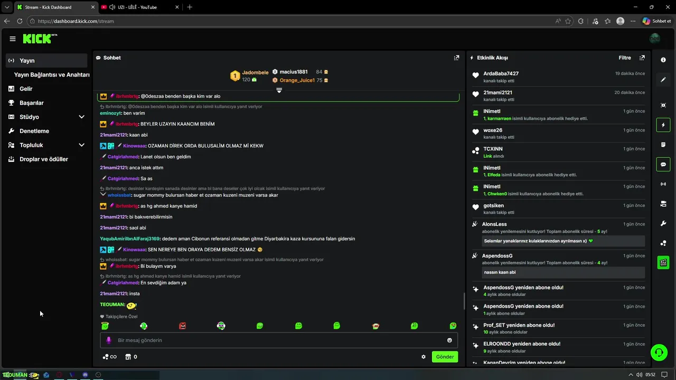The height and width of the screenshot is (380, 676).
Task: Go to Denetleme in the sidebar
Action: pos(46,131)
